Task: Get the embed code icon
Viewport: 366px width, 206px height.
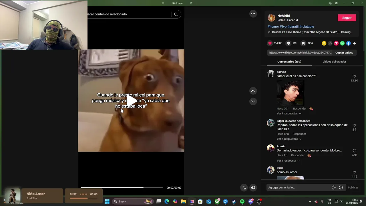Action: point(330,43)
